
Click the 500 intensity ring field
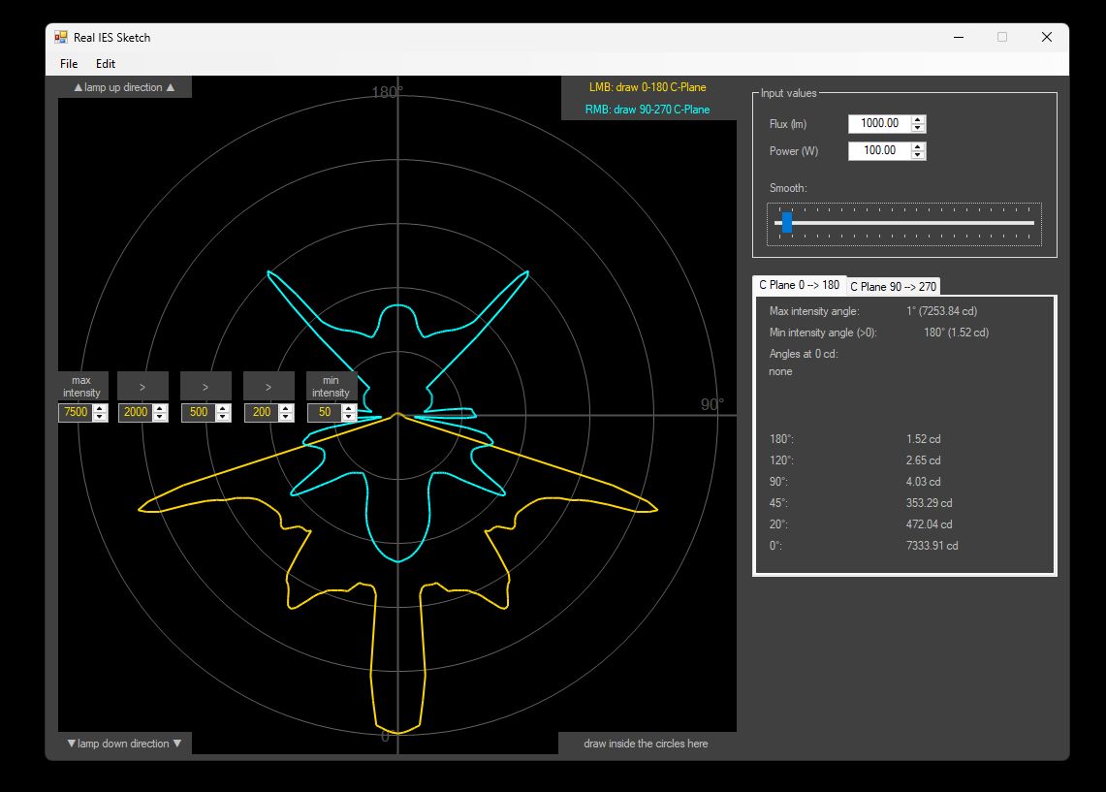click(199, 413)
